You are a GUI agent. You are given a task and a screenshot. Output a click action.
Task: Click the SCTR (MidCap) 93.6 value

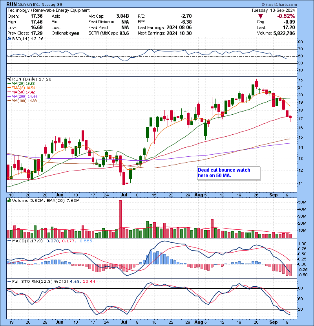coord(124,33)
